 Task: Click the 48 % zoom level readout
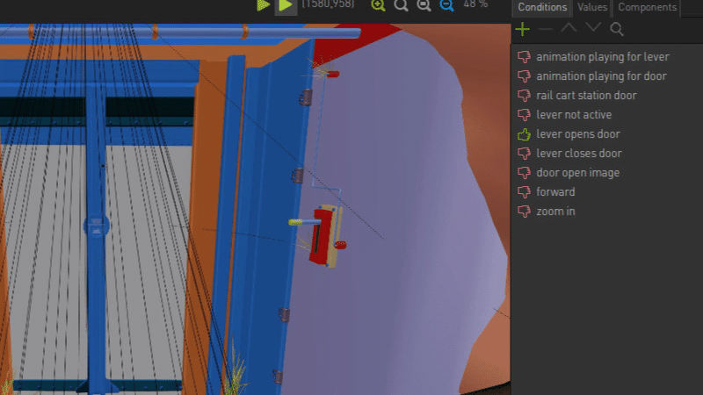(475, 4)
